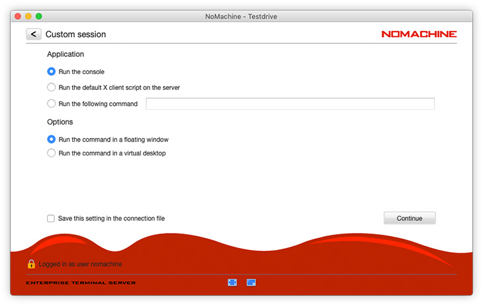Choose Run the default X client script

[52, 87]
